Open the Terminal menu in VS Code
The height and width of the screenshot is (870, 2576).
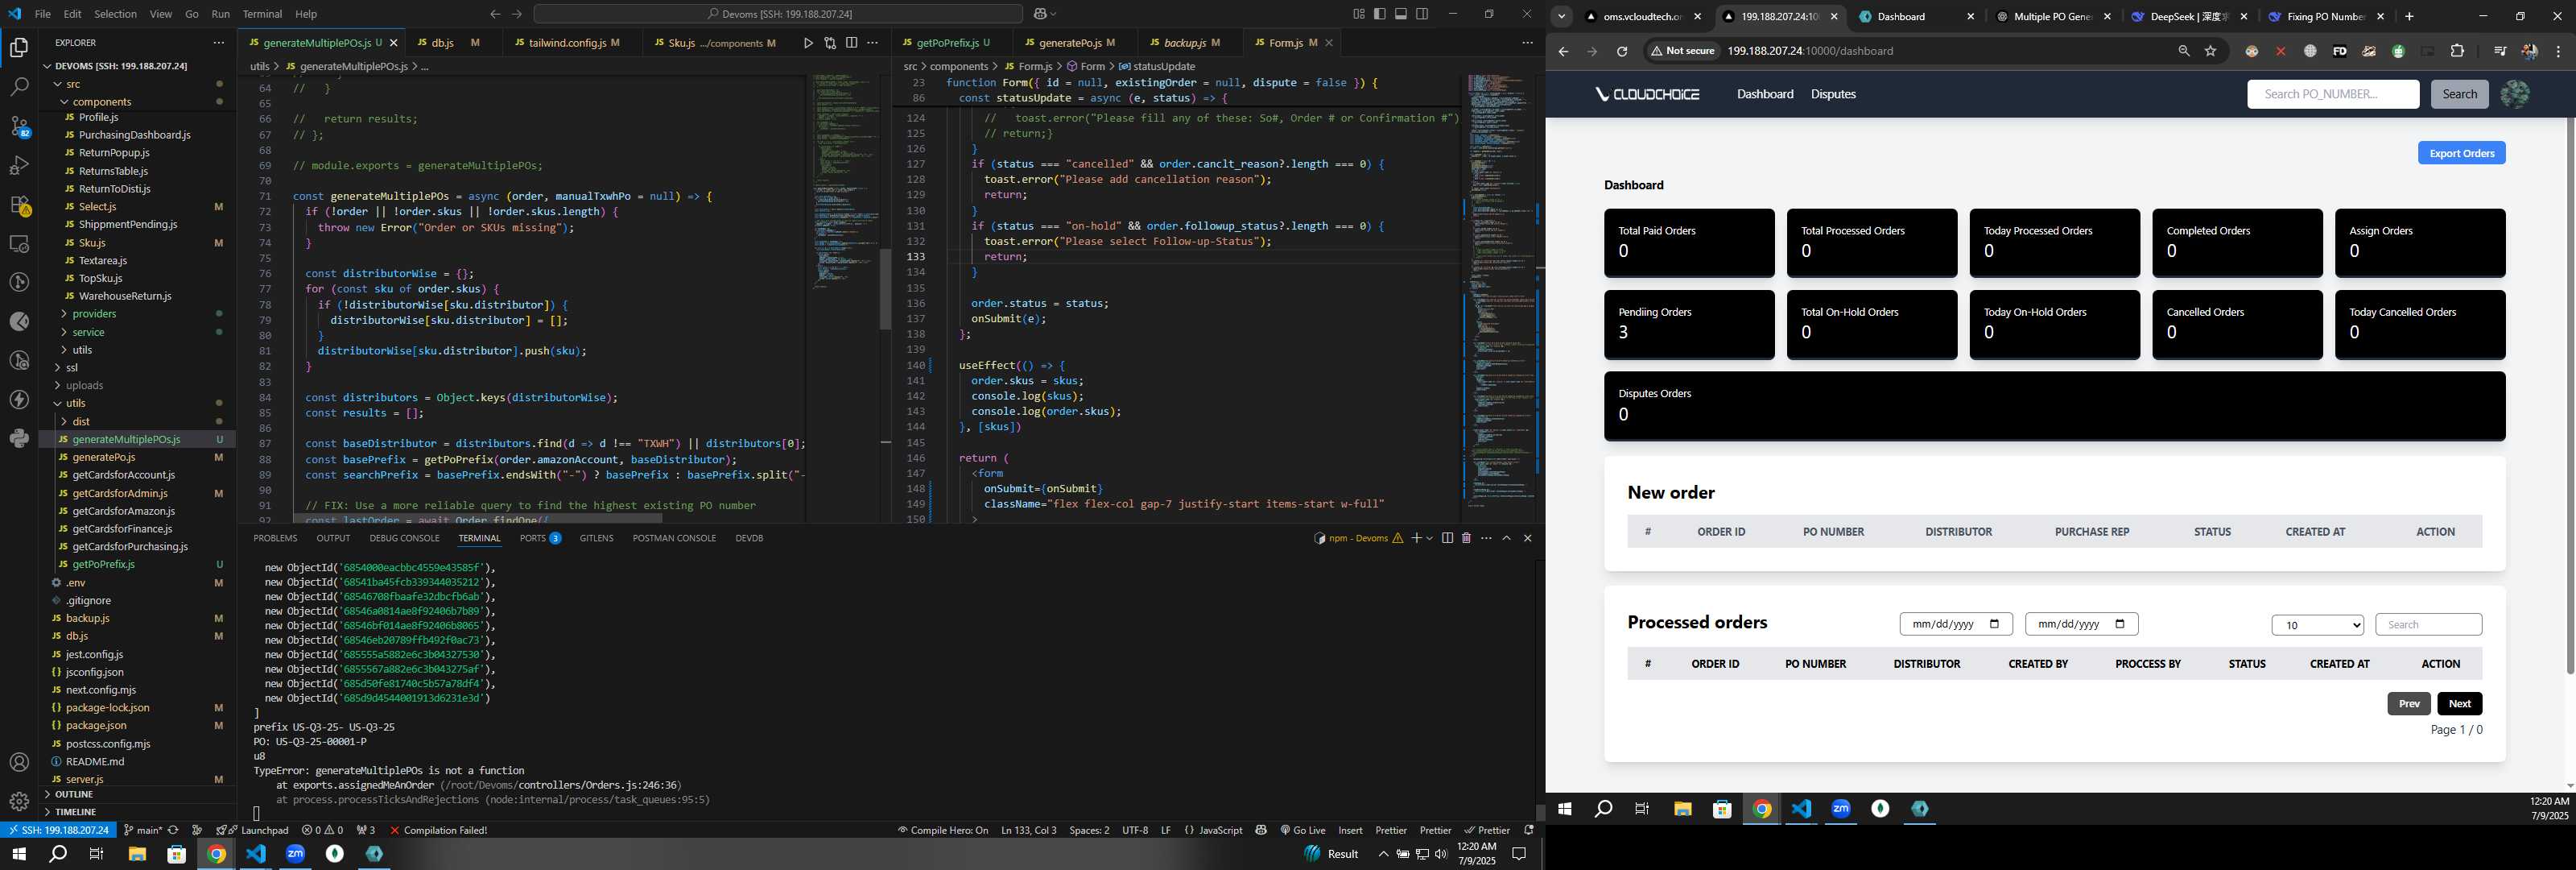[262, 14]
